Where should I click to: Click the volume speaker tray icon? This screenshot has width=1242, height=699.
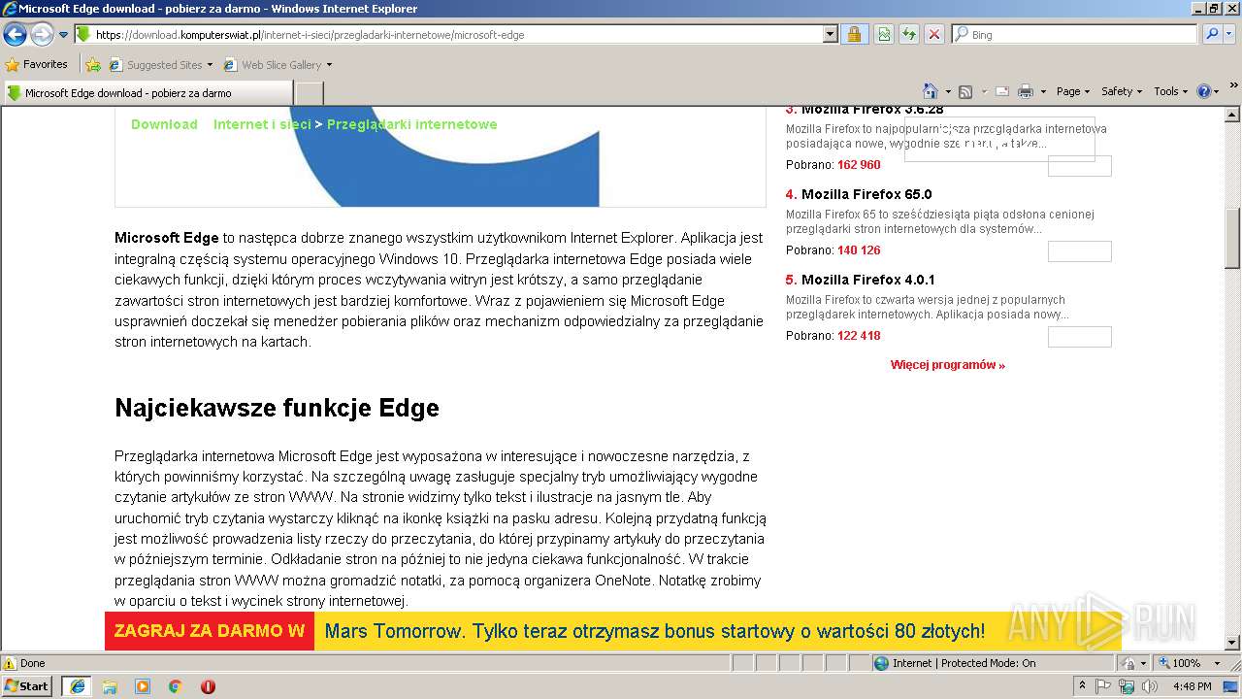click(x=1149, y=686)
